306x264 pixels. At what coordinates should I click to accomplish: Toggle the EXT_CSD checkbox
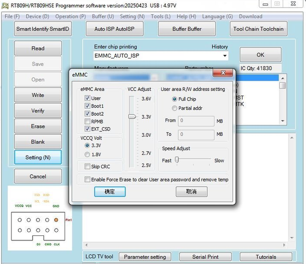[x=87, y=129]
